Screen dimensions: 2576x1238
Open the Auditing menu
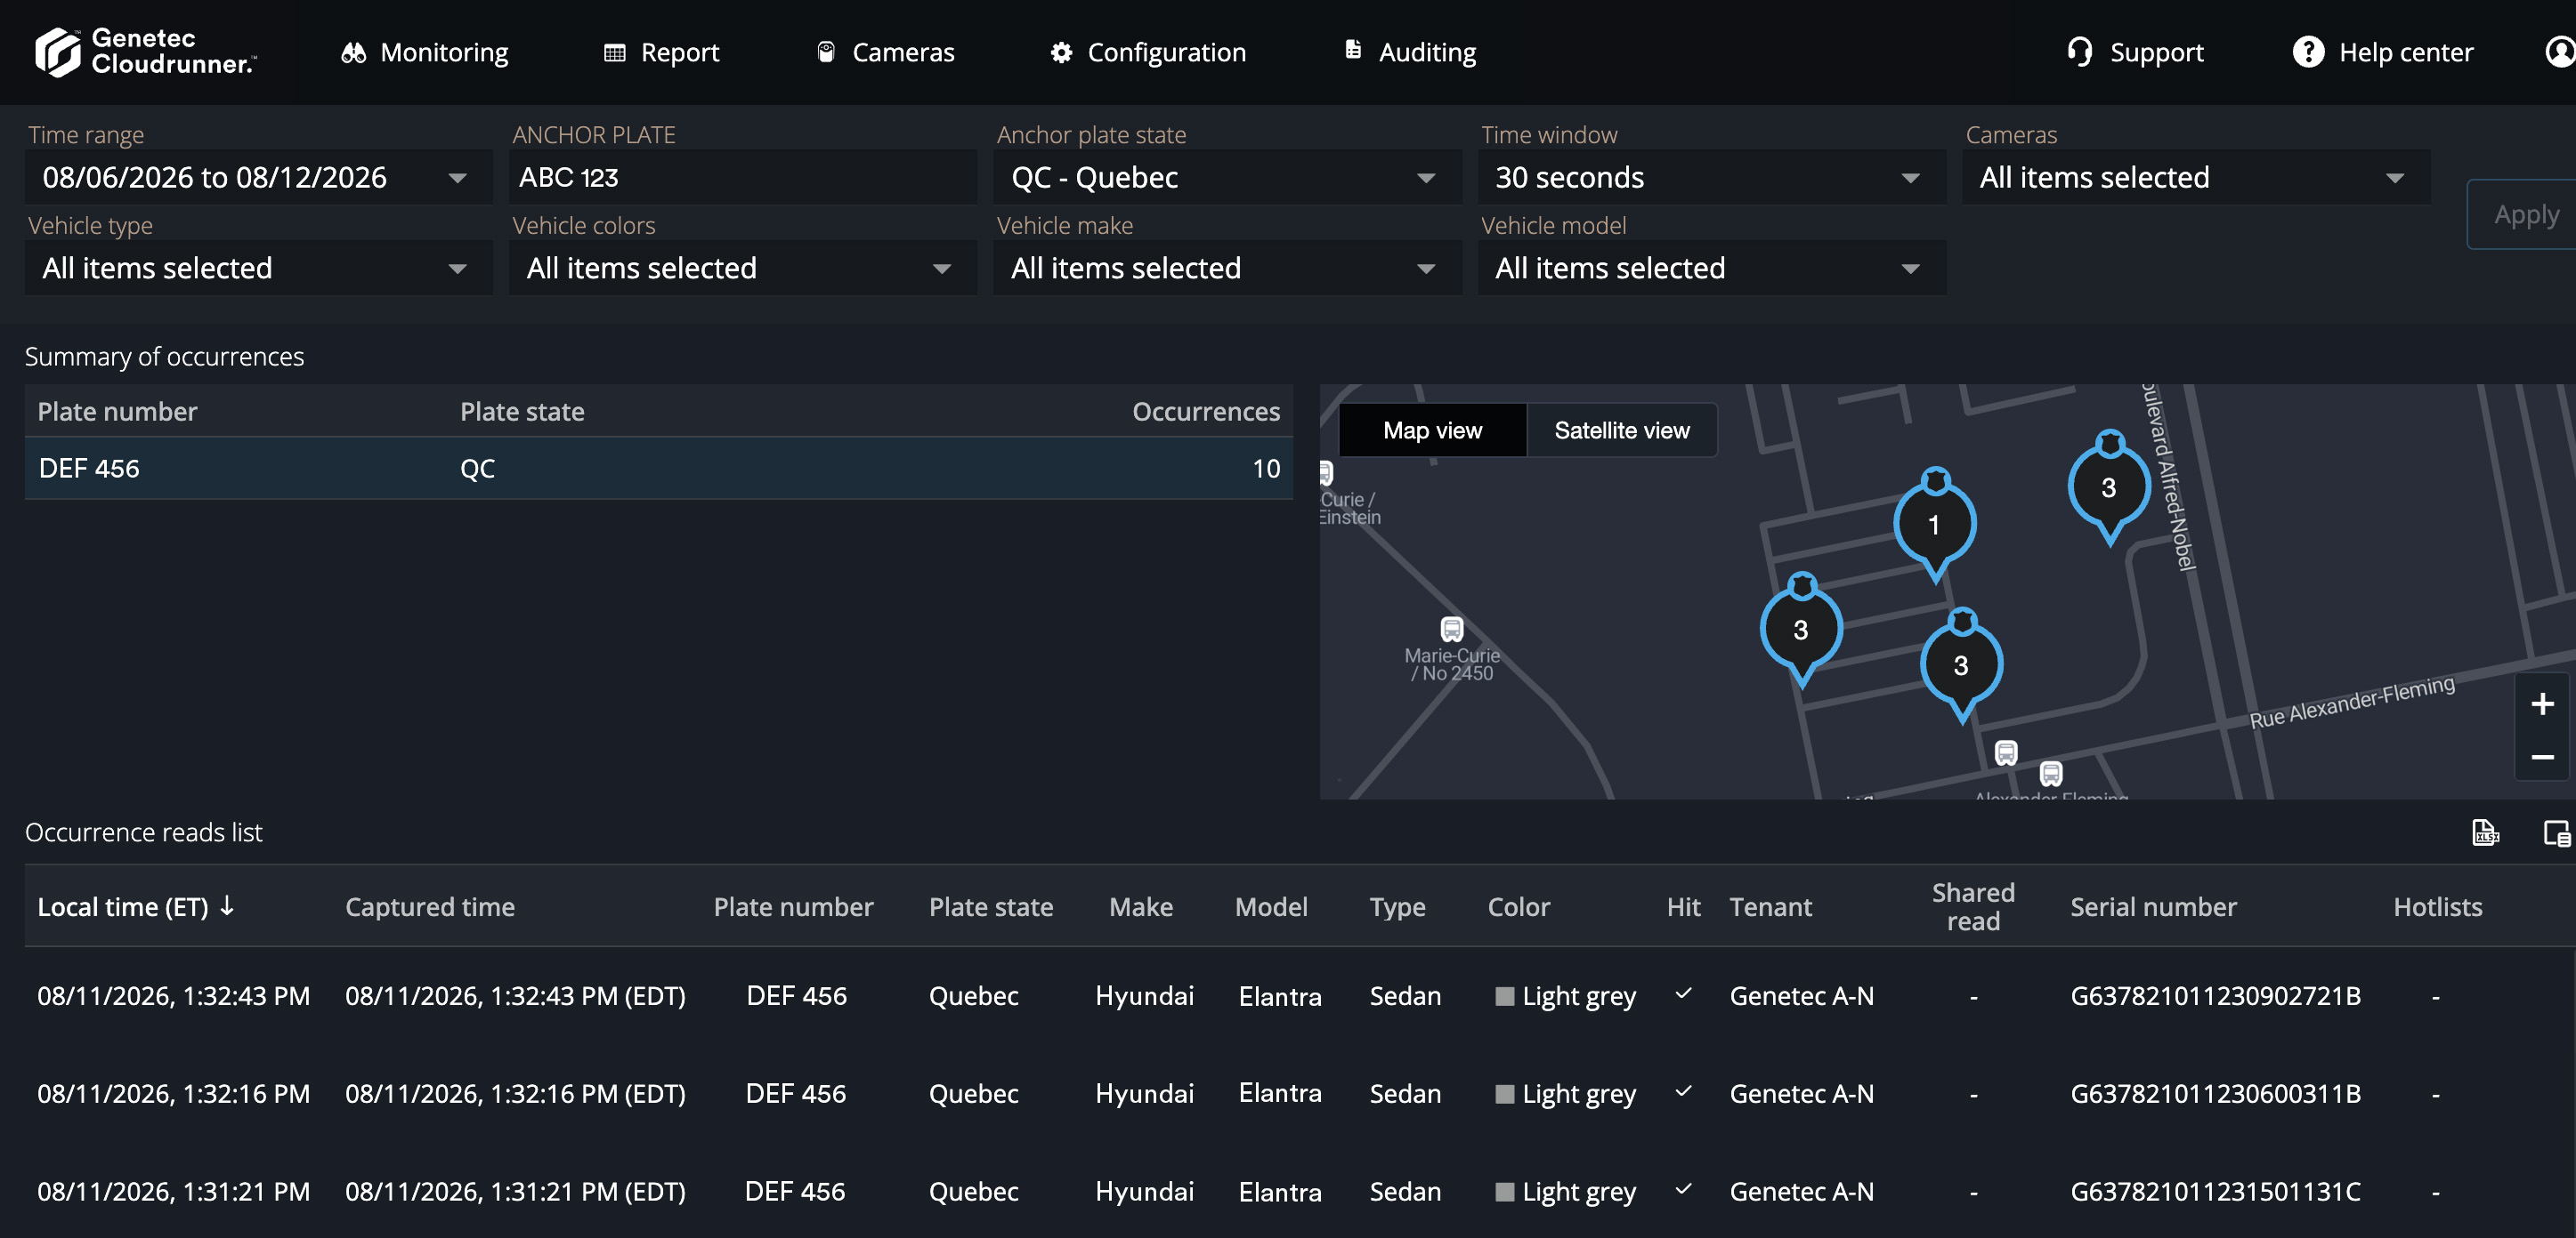[x=1410, y=52]
